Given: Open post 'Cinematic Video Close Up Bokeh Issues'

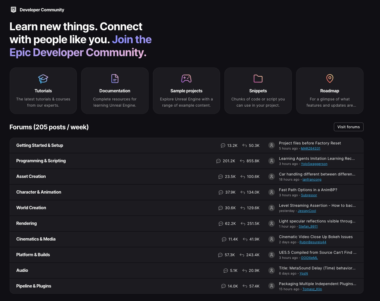Looking at the screenshot, I should (316, 237).
